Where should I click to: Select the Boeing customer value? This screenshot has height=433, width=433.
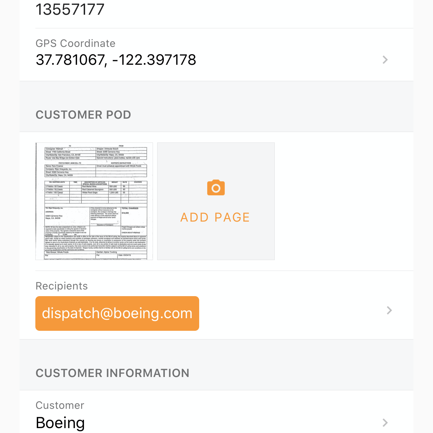coord(60,422)
